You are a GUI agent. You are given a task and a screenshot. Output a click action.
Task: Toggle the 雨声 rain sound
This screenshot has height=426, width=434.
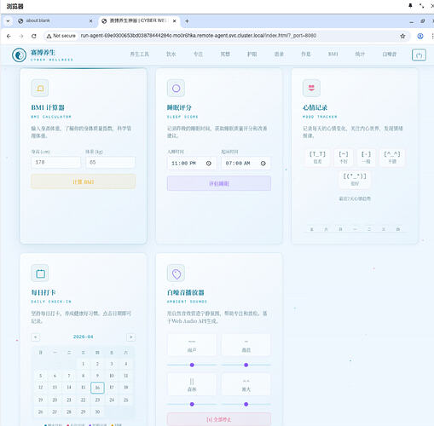[x=192, y=345]
